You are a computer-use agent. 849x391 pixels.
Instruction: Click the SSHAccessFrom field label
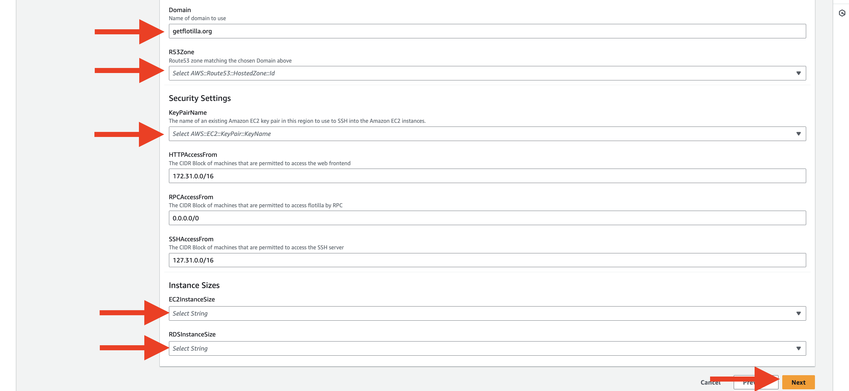191,239
